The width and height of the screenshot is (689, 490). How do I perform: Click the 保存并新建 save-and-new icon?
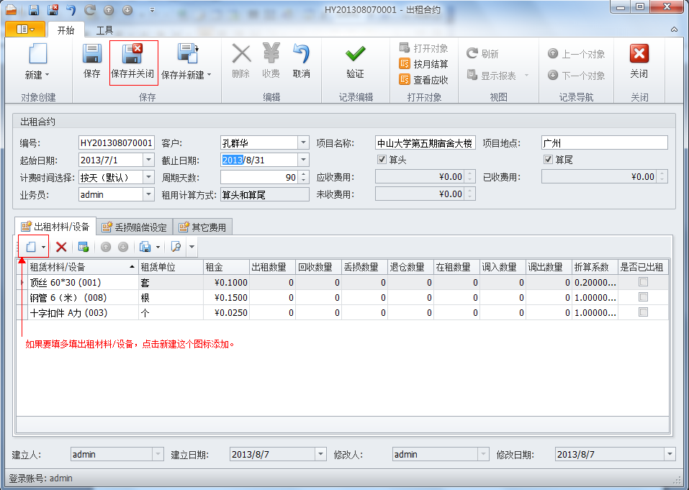click(x=188, y=54)
